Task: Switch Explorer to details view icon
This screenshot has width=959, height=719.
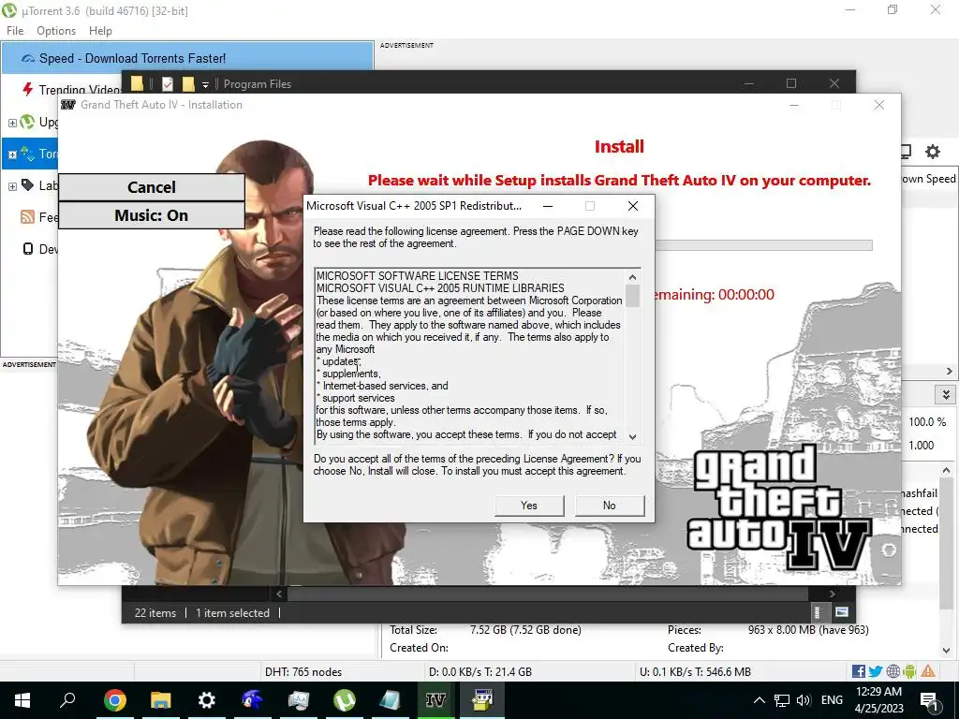Action: (x=817, y=612)
